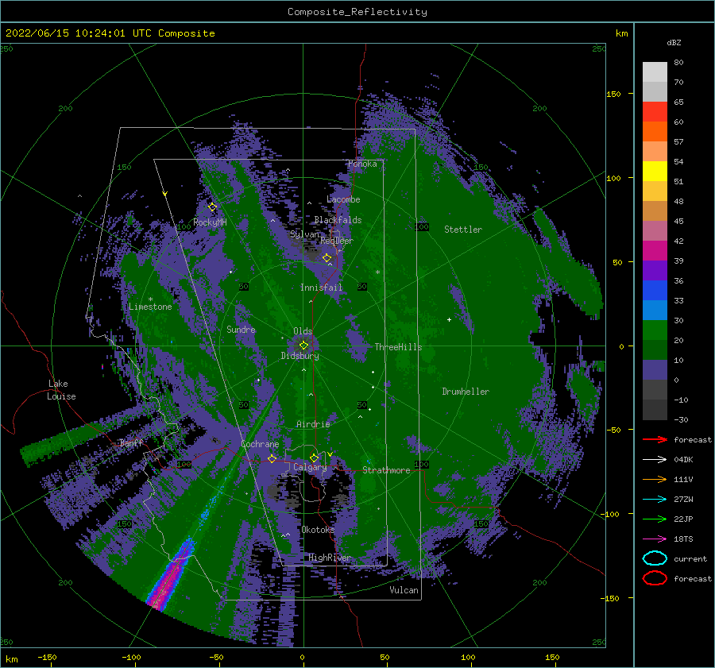Click the pink high-reflectivity beam spike at southwest edge

pos(170,577)
